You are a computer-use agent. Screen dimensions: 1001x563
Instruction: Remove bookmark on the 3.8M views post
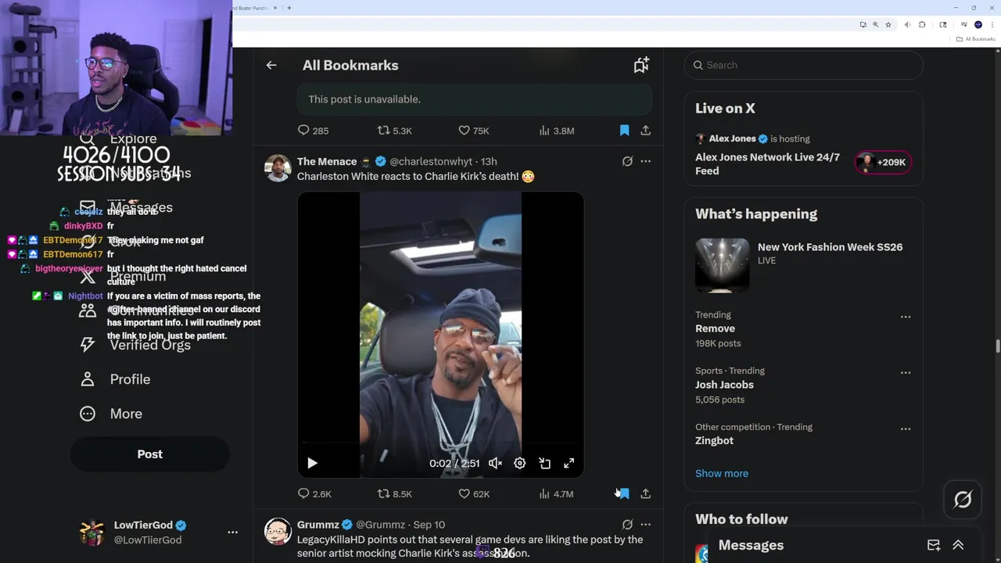click(624, 131)
